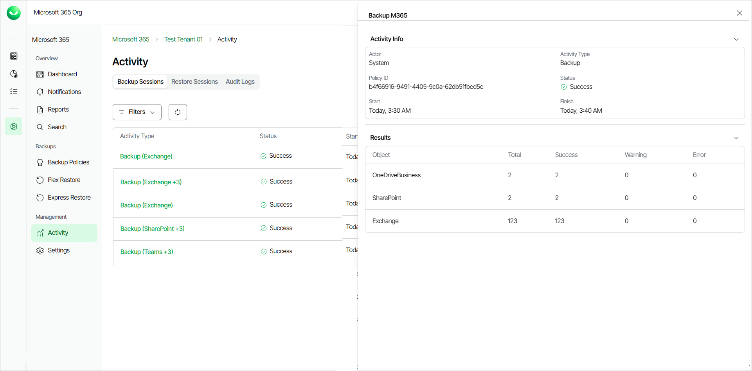The width and height of the screenshot is (752, 371).
Task: Collapse the Activity Info section
Action: pyautogui.click(x=736, y=39)
